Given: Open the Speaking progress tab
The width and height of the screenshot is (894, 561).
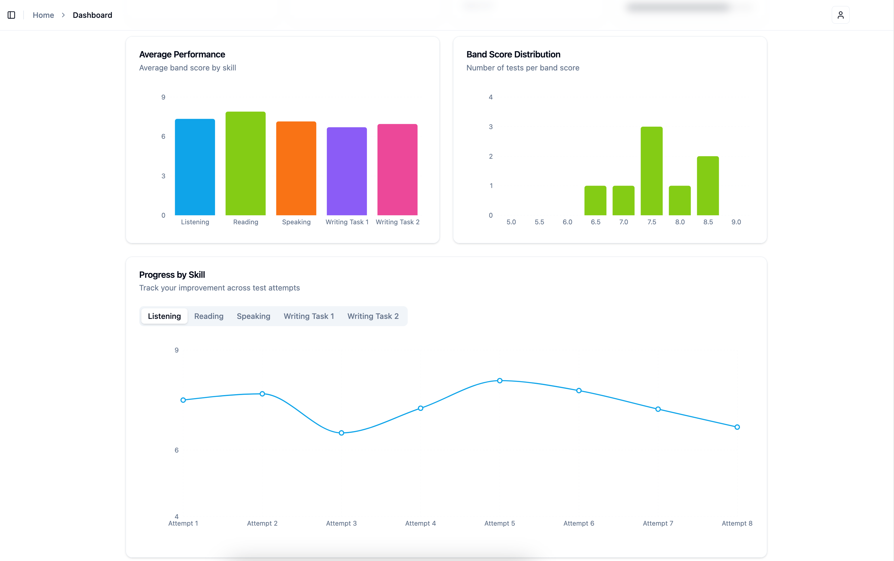Looking at the screenshot, I should click(x=253, y=316).
